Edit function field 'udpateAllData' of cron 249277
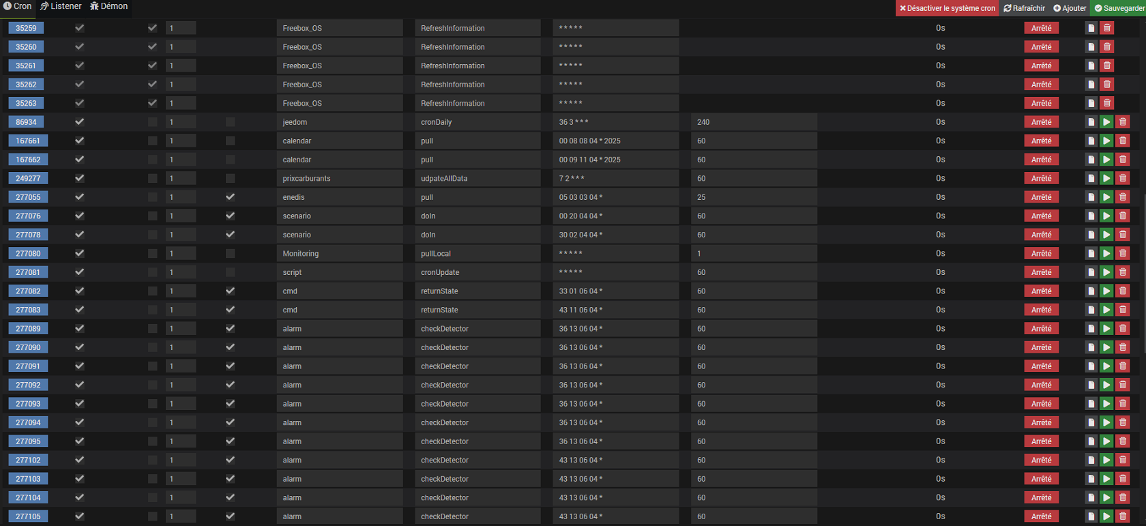This screenshot has height=526, width=1146. [477, 178]
